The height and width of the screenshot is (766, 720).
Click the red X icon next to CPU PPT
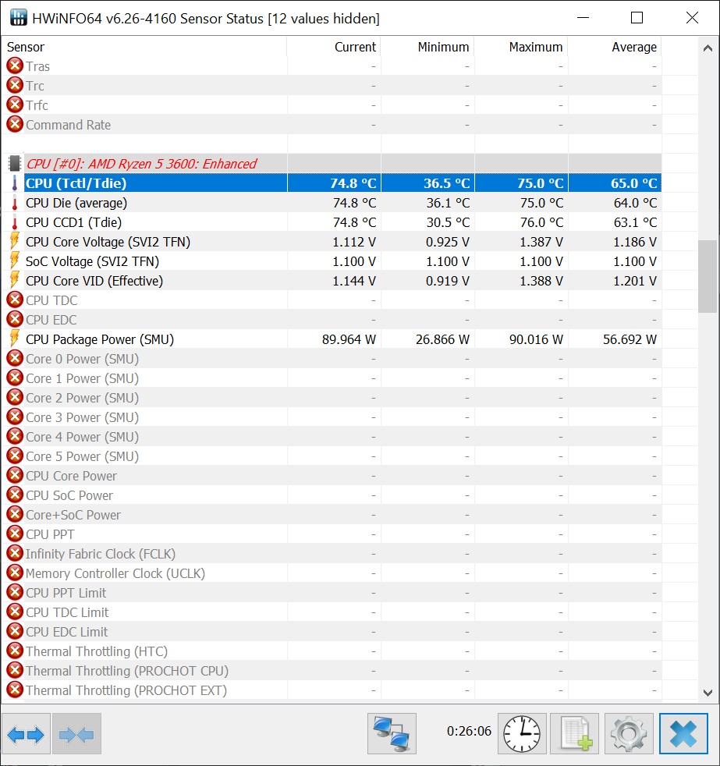point(15,534)
